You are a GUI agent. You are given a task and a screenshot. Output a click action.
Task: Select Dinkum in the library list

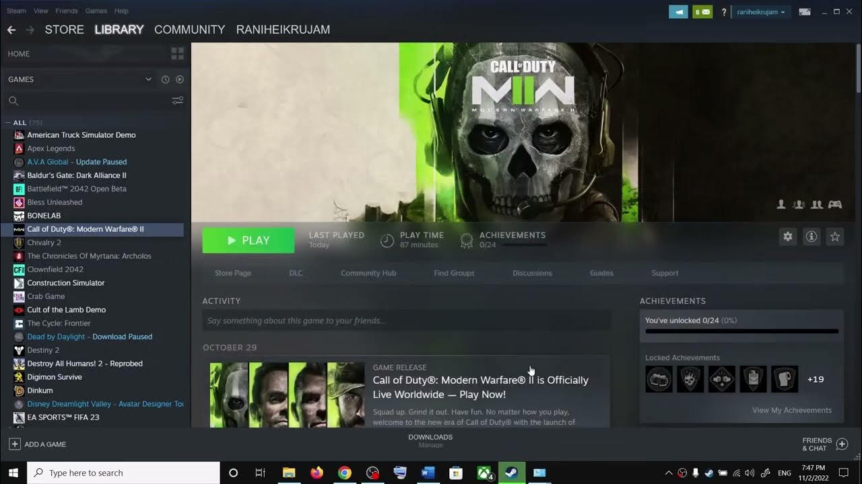[x=40, y=391]
